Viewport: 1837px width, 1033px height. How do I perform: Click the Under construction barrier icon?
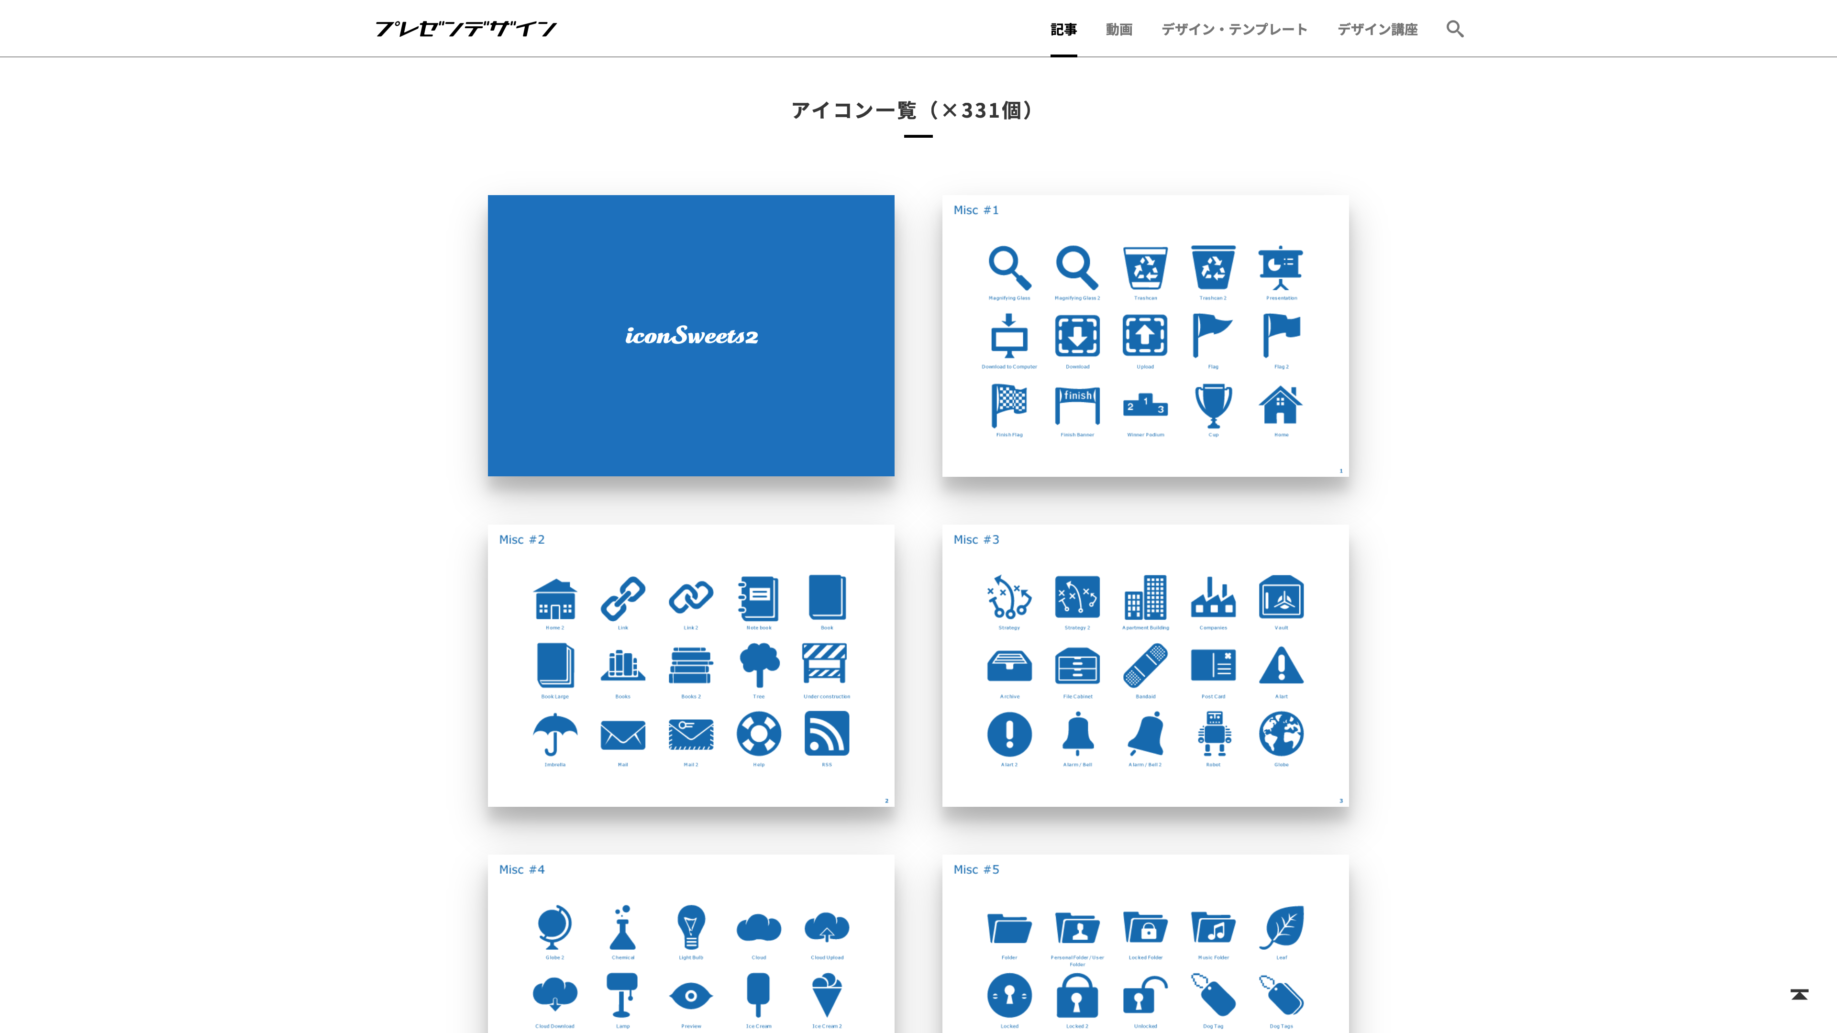(824, 664)
